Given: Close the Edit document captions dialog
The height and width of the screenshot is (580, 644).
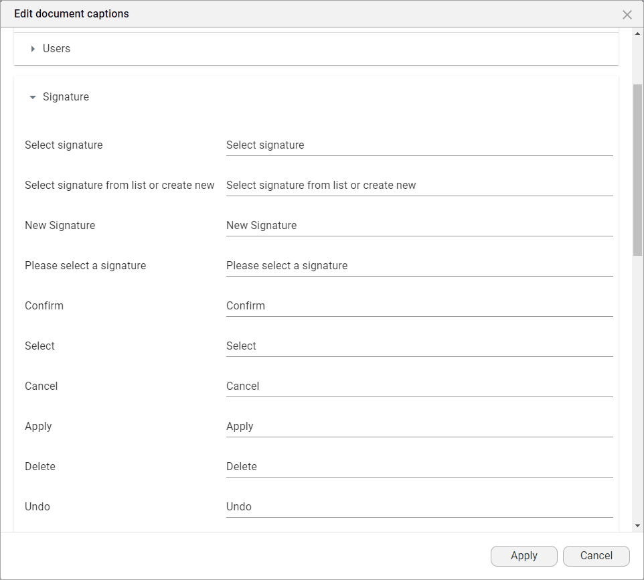Looking at the screenshot, I should [x=627, y=15].
